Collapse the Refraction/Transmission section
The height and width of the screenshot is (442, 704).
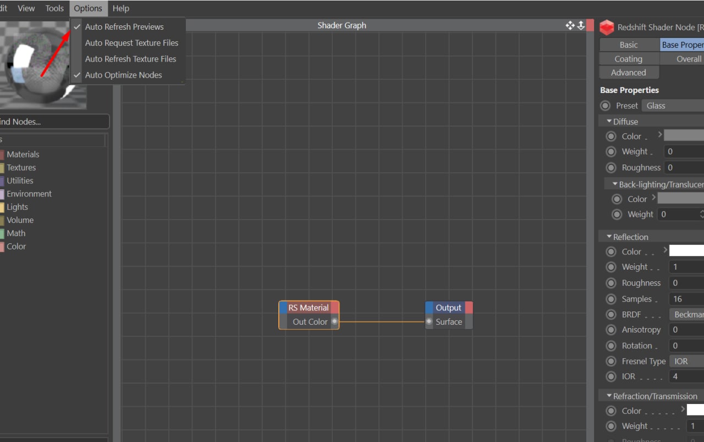609,396
